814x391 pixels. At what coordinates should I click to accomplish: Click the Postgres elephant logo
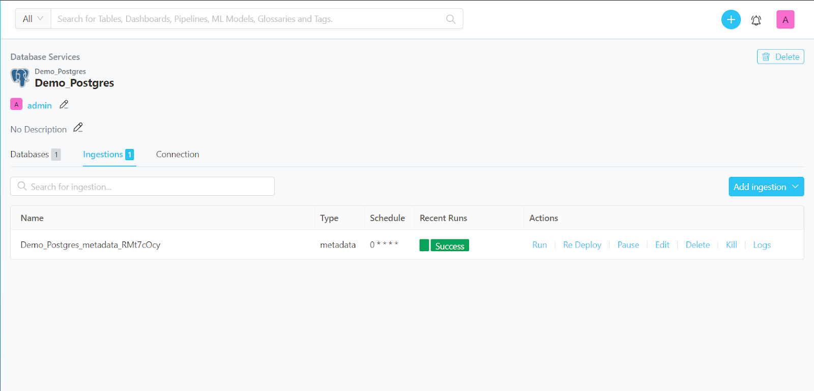[x=20, y=78]
